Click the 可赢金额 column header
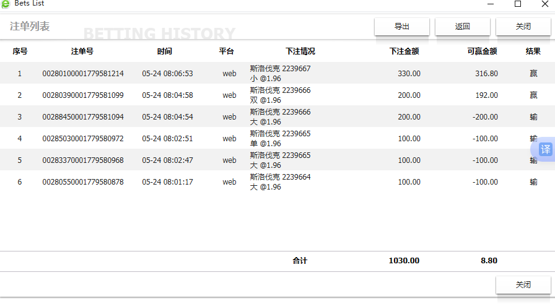555x306 pixels. [482, 51]
